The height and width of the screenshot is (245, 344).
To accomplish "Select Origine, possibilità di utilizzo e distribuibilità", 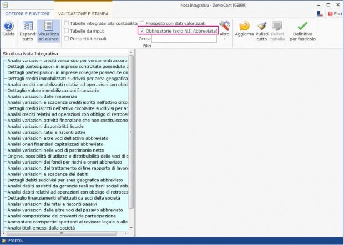I will tap(68, 156).
